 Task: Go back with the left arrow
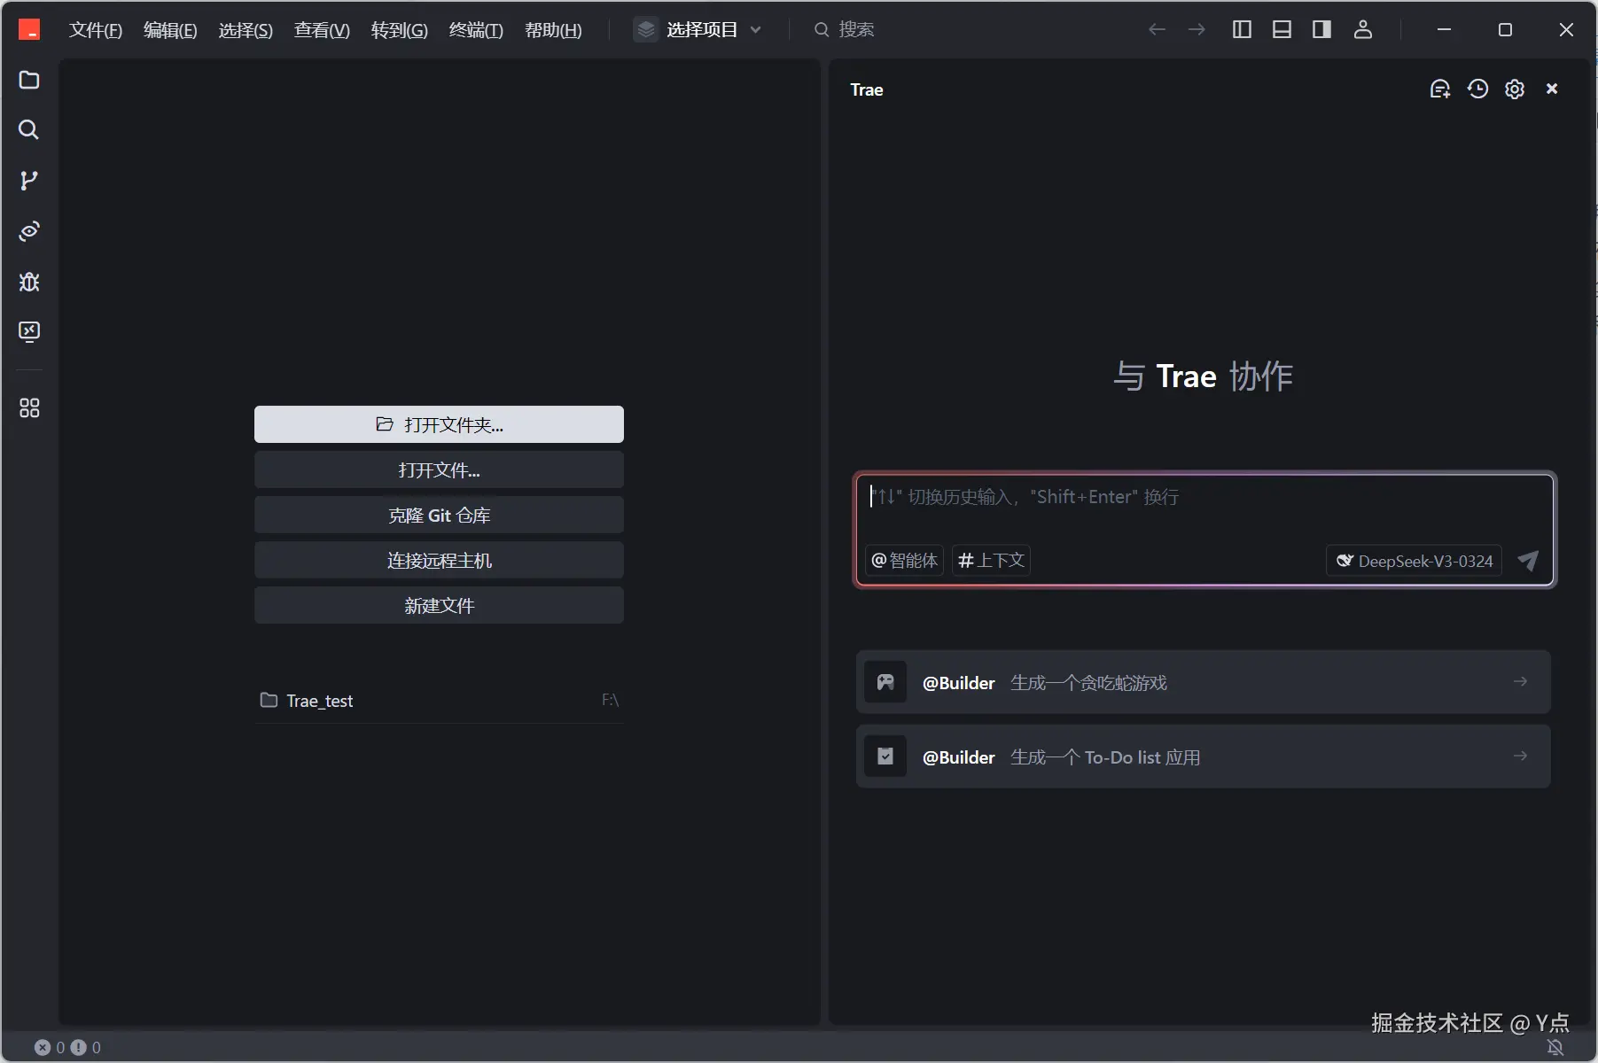tap(1157, 30)
